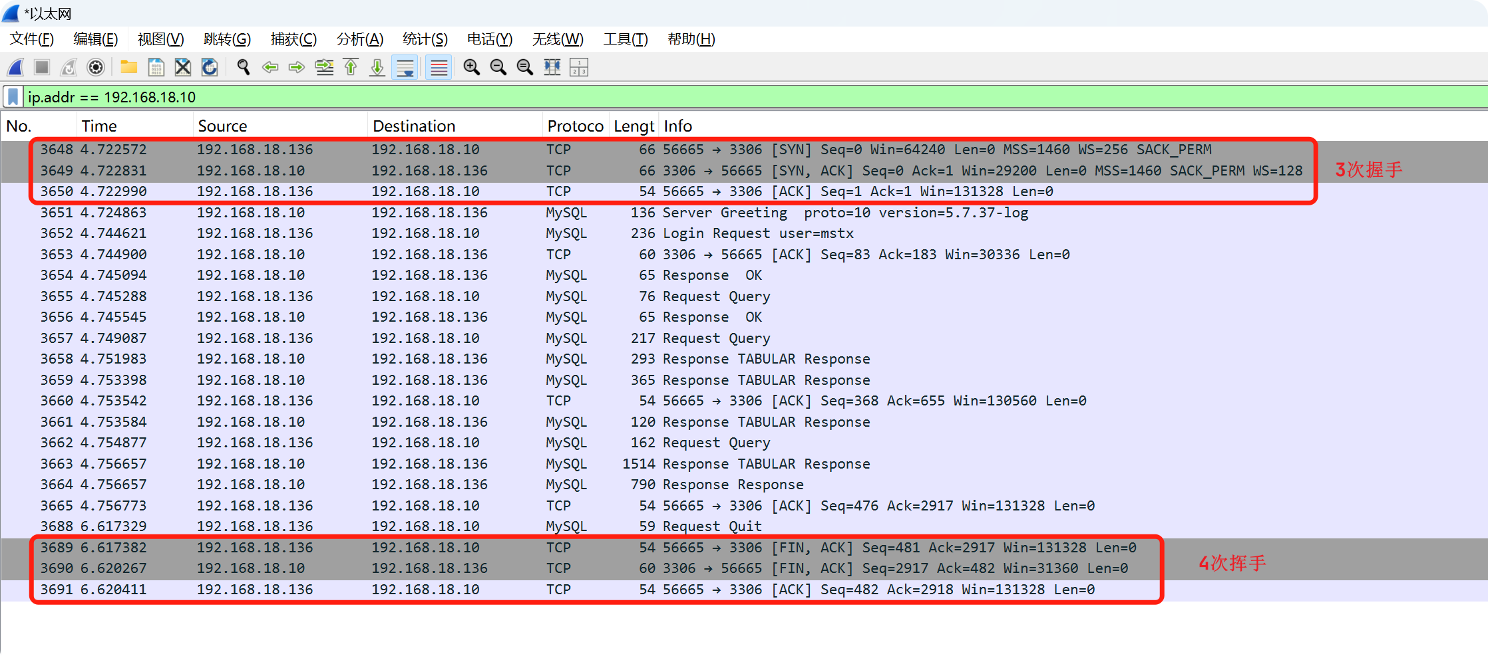
Task: Open the 帮助(H) menu
Action: [x=691, y=39]
